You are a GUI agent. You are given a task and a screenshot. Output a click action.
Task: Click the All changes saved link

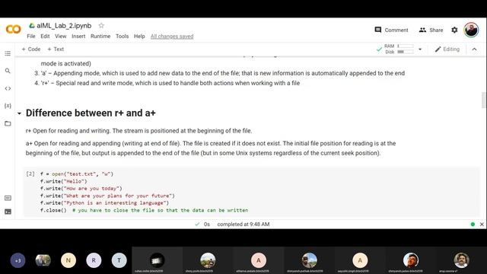point(172,37)
